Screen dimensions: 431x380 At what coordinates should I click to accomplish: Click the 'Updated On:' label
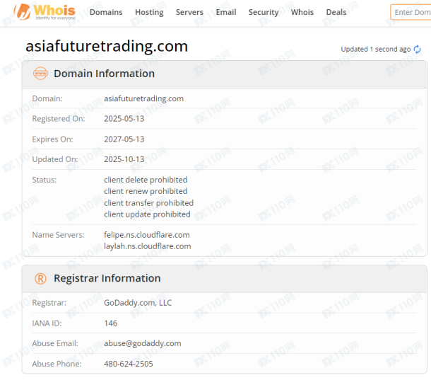point(55,159)
